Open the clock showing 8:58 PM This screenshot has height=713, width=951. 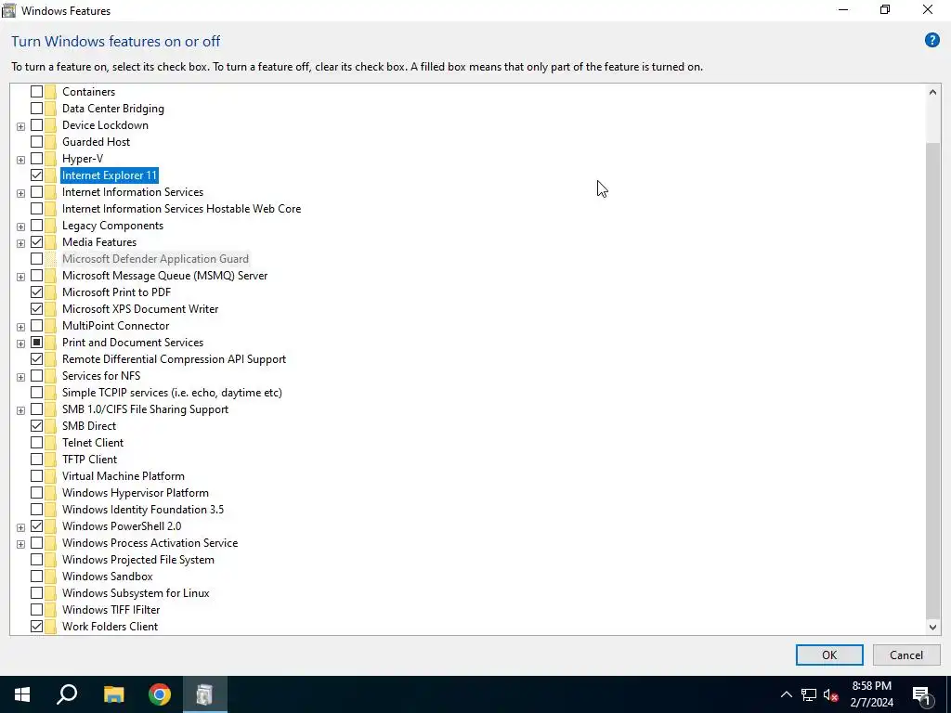pyautogui.click(x=871, y=694)
